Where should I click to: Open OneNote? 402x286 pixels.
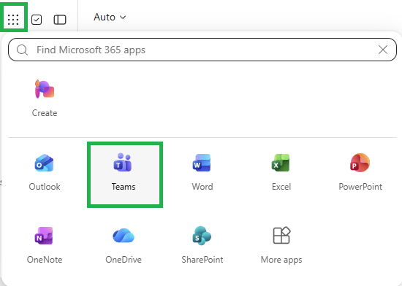coord(45,246)
